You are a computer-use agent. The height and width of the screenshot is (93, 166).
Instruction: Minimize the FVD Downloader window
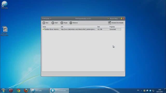(x=121, y=18)
